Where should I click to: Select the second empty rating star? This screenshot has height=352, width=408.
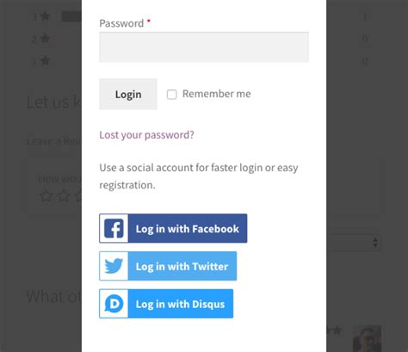pyautogui.click(x=64, y=195)
